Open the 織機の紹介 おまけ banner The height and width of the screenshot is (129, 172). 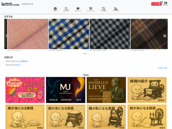pyautogui.click(x=147, y=90)
